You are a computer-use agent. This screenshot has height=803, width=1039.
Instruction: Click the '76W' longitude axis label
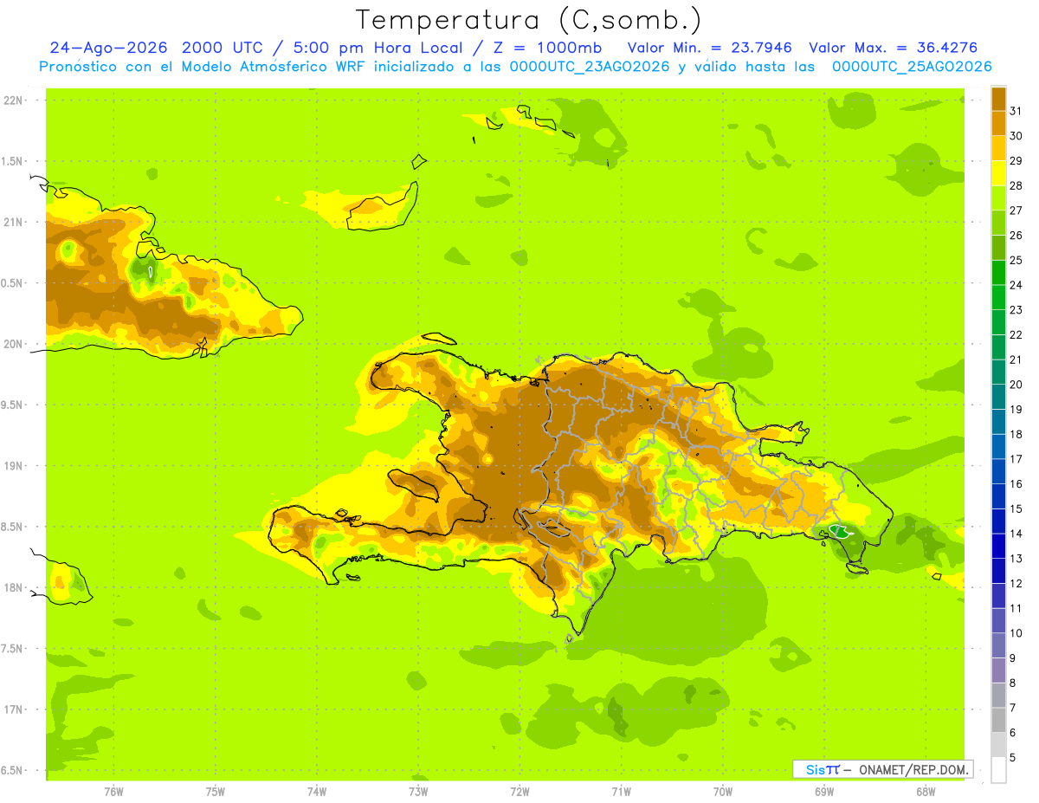[113, 791]
